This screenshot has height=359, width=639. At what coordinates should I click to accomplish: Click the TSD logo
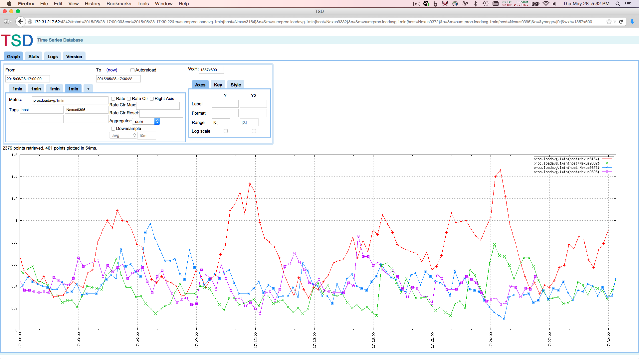tap(17, 40)
